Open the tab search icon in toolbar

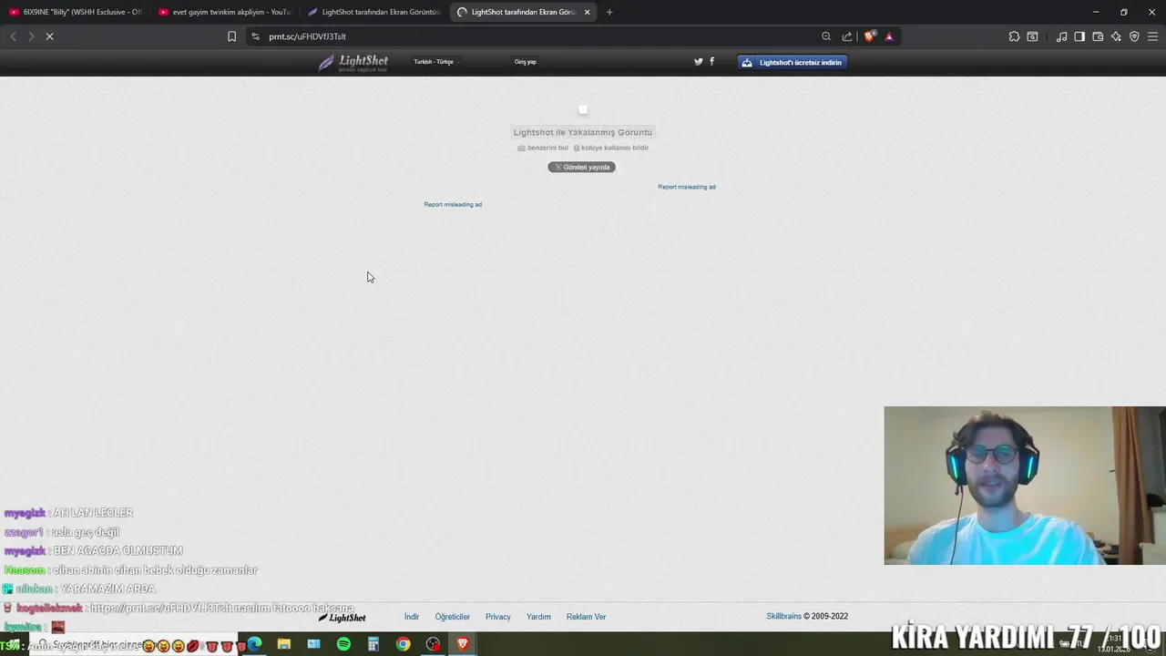point(1032,36)
